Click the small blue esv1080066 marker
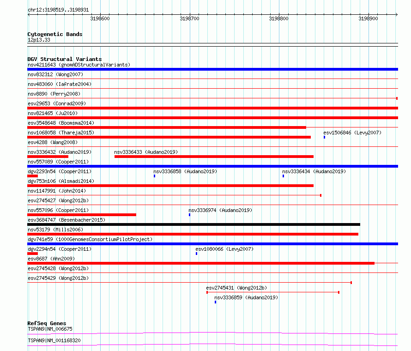The width and height of the screenshot is (411, 351). coord(196,254)
